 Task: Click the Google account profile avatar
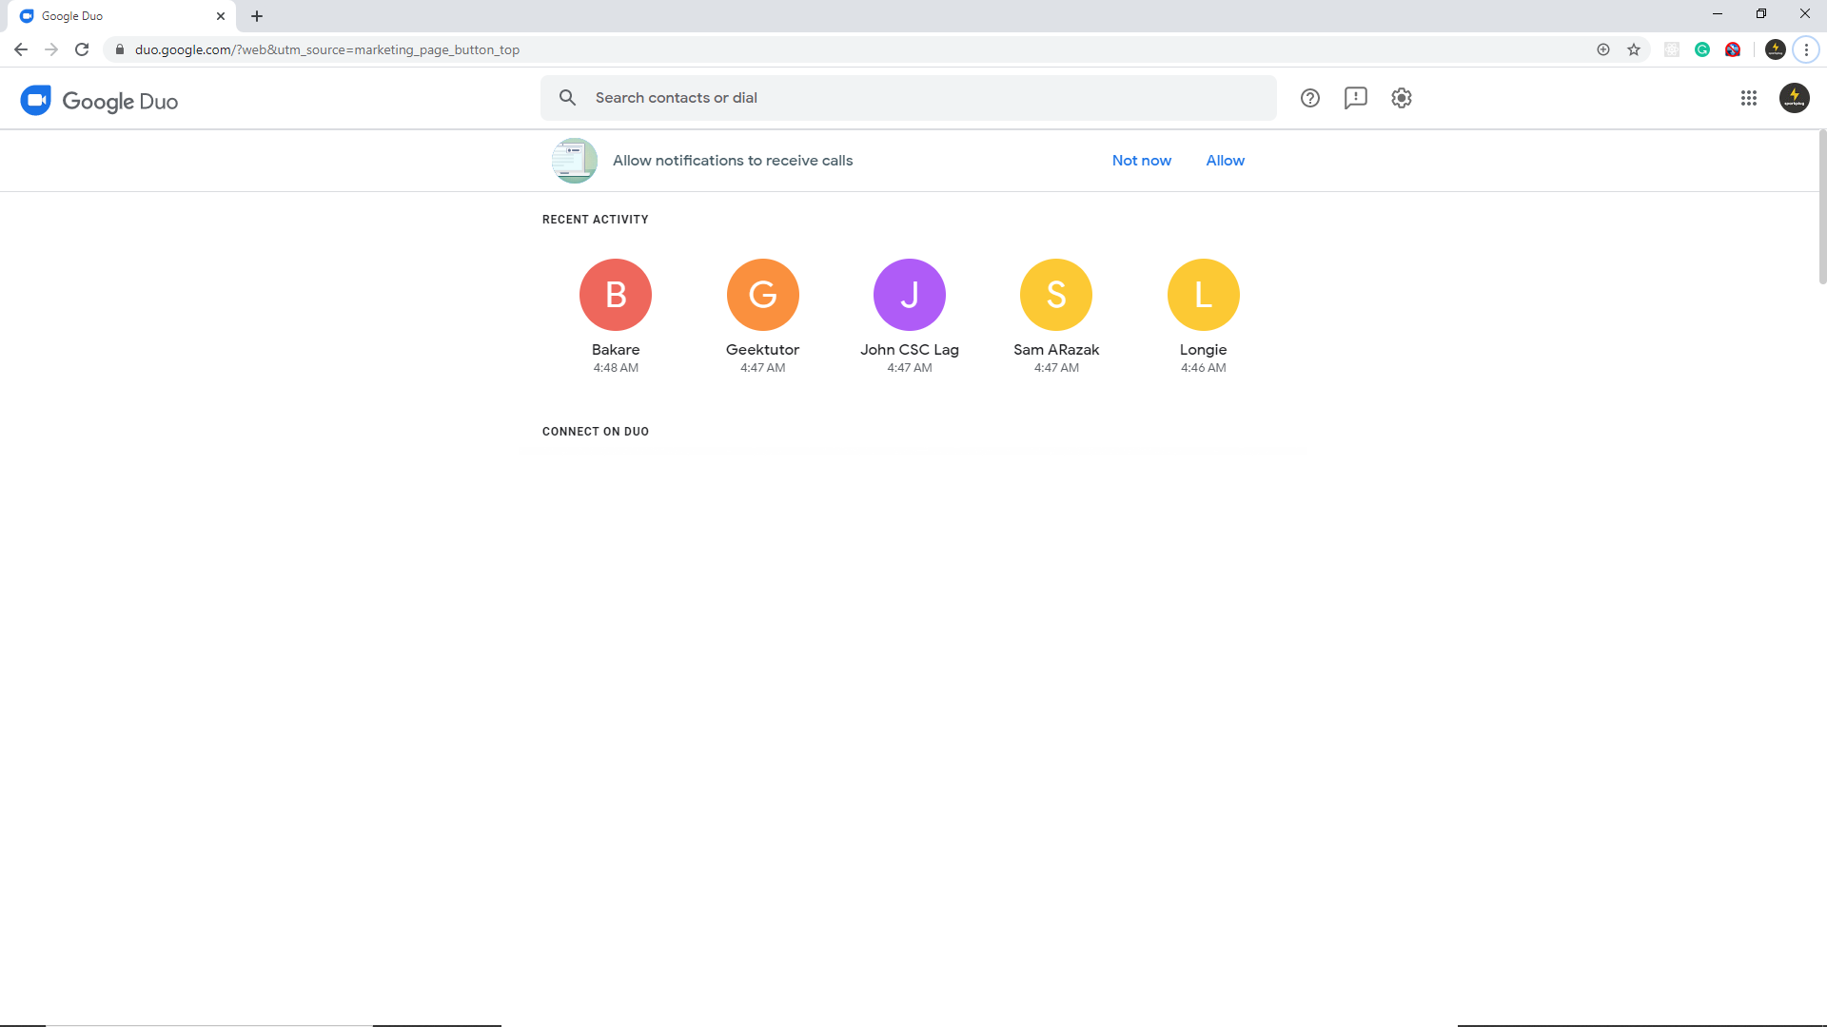1795,98
